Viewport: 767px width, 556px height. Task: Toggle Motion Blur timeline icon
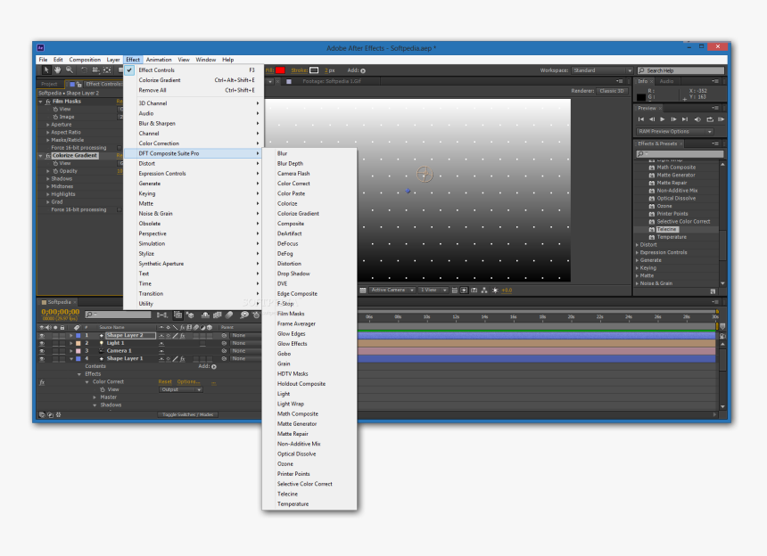tap(229, 315)
